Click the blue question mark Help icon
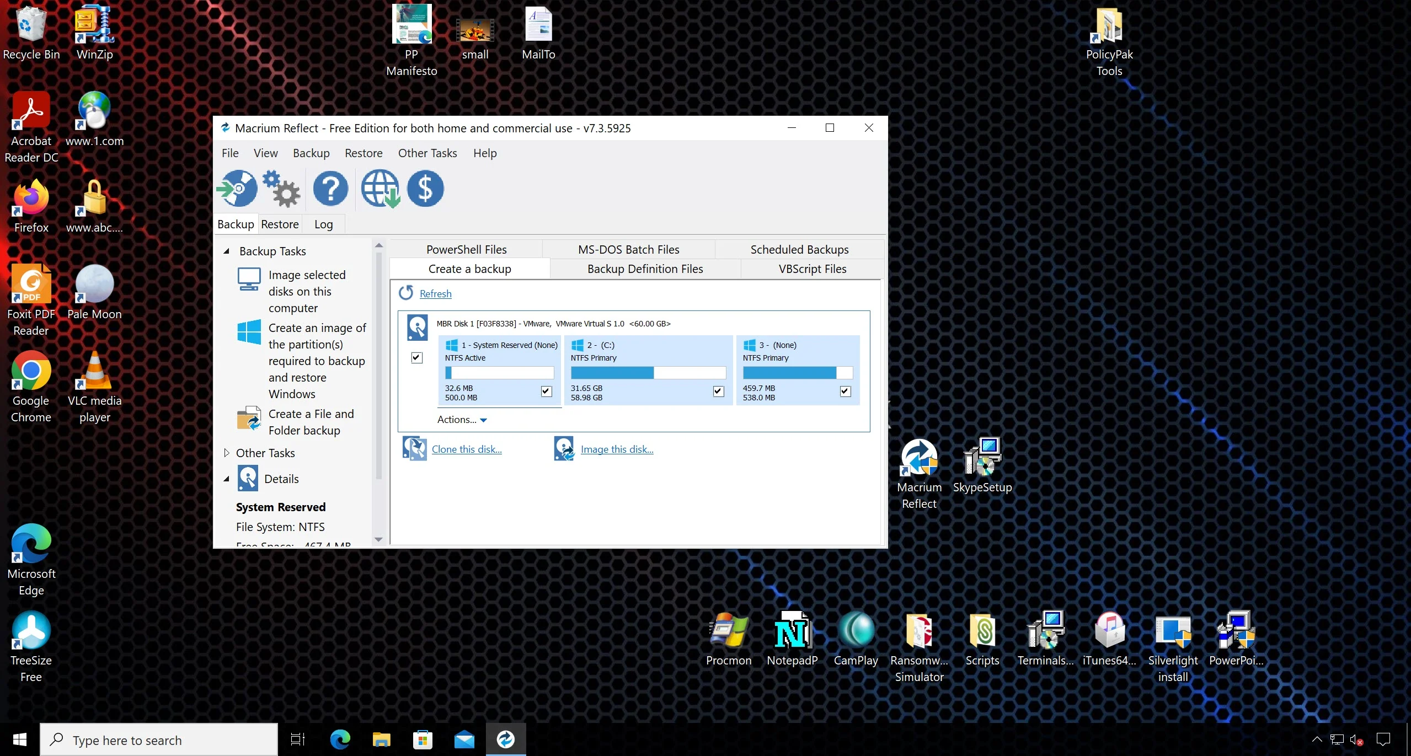1411x756 pixels. pos(330,189)
